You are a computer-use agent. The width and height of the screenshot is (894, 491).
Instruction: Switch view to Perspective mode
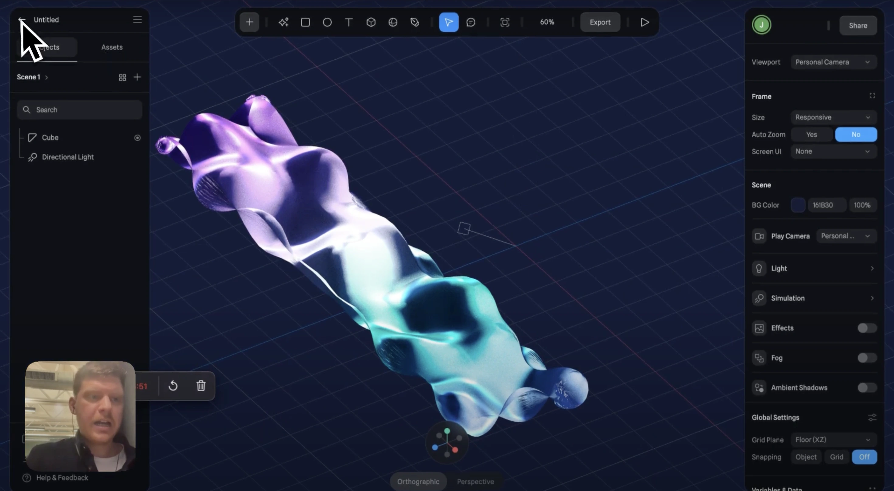(476, 481)
